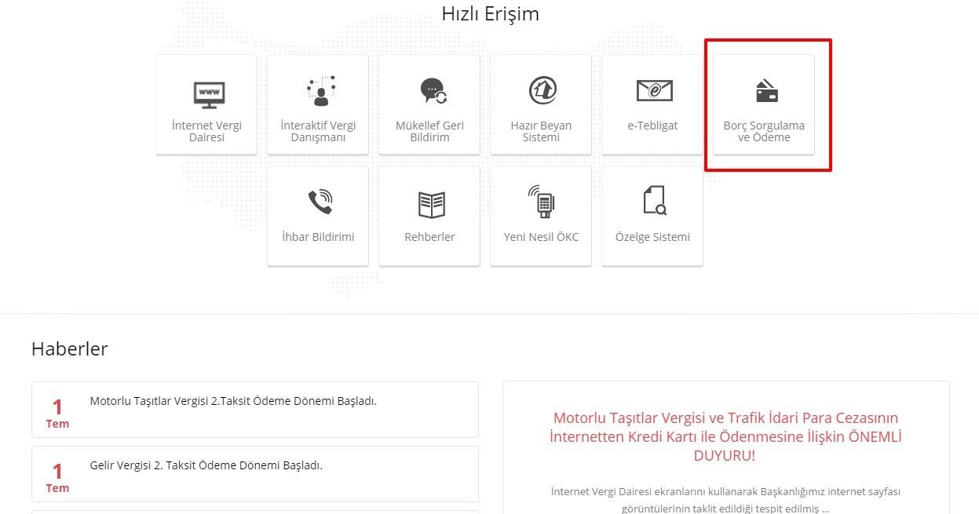
Task: Open the Borç Sorgulama ve Ödeme wallet icon
Action: tap(765, 92)
